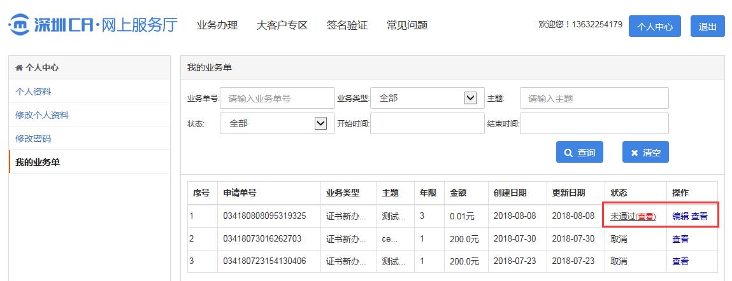Screen dimensions: 732x281
Task: Go to 签名验证 page
Action: pos(347,25)
